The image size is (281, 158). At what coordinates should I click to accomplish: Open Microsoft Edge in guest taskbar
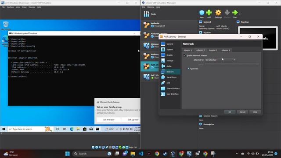72,129
